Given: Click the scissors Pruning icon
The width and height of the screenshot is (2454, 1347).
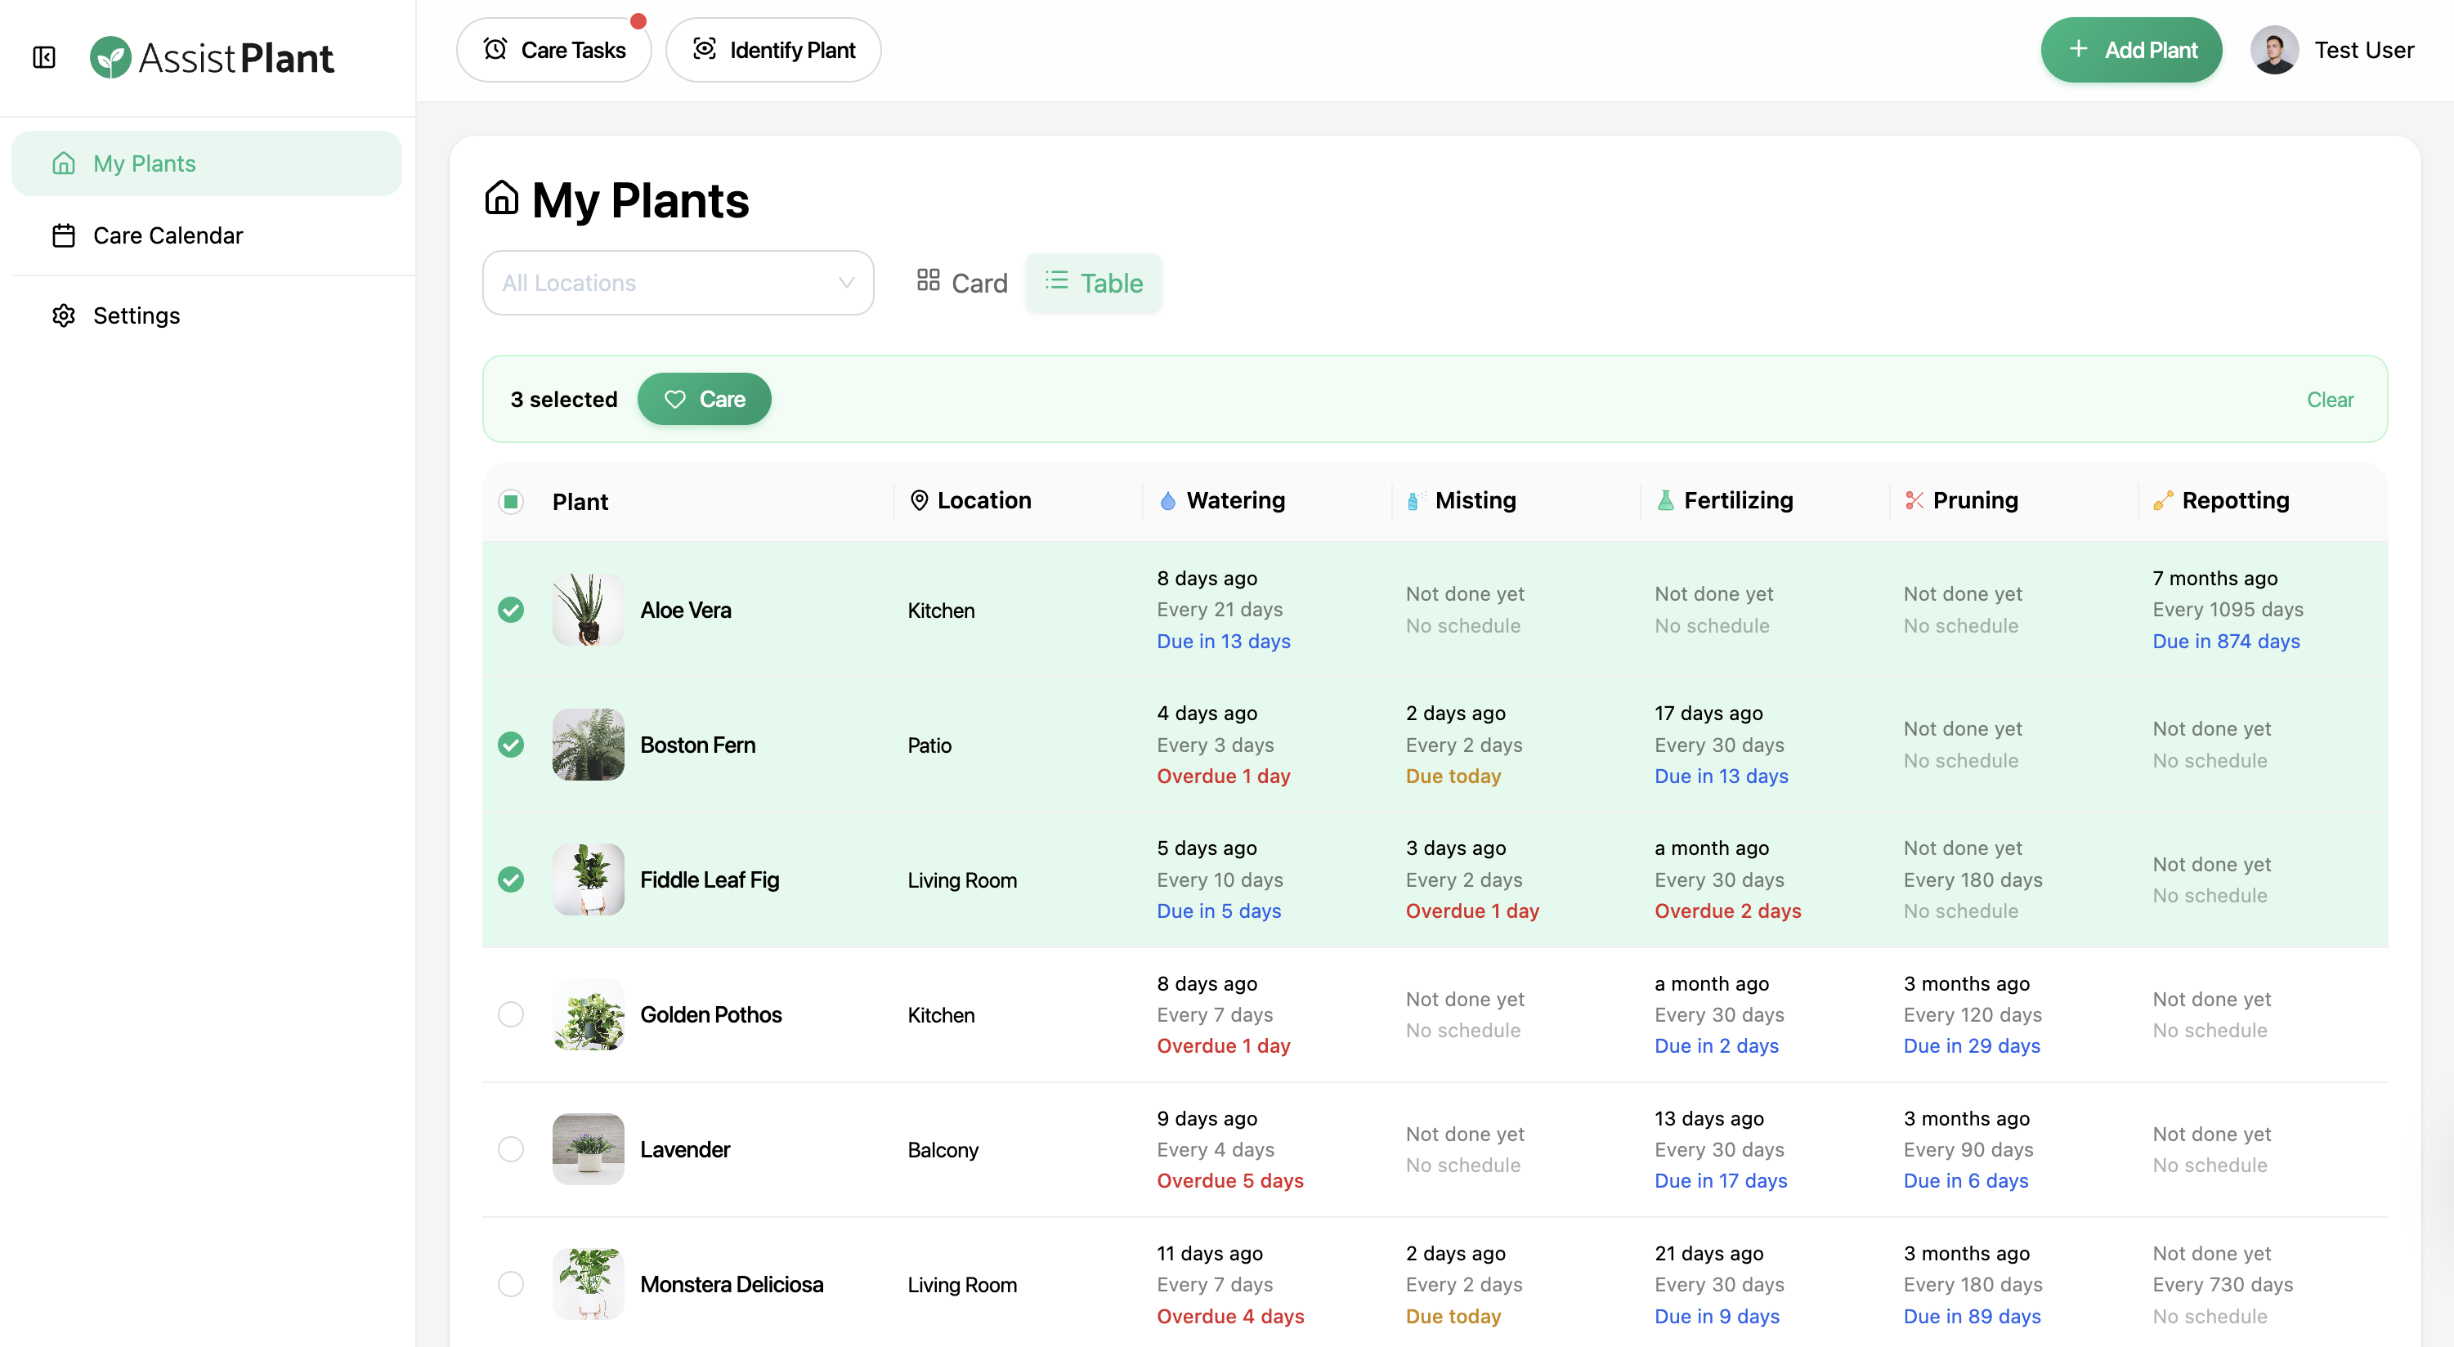Looking at the screenshot, I should 1914,501.
